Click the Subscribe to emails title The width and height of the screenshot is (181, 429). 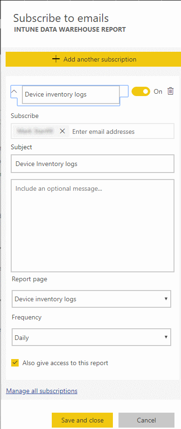point(61,18)
